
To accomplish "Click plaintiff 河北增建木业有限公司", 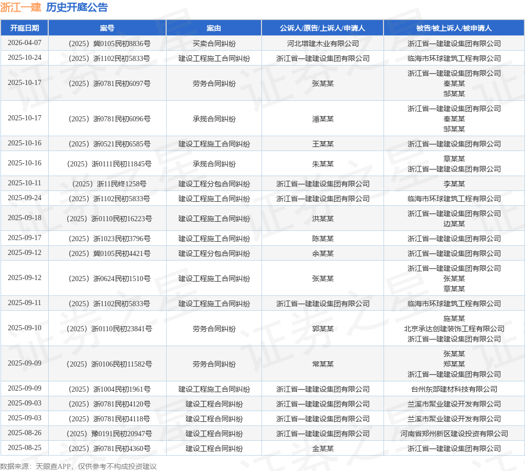I will click(323, 44).
